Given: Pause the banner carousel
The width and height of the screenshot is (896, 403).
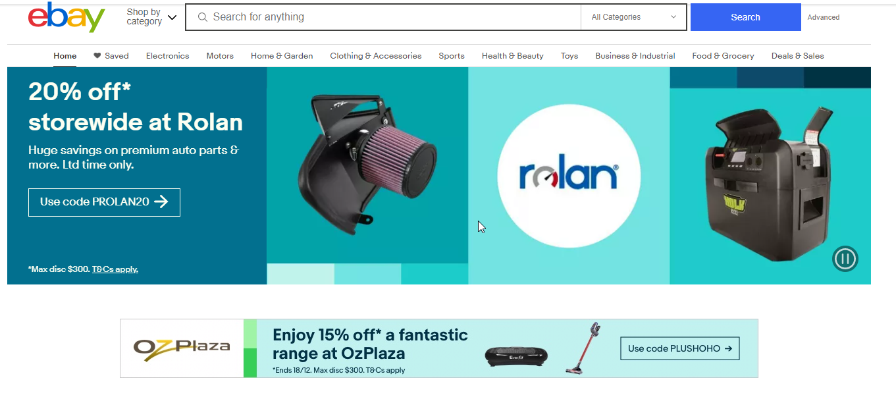Looking at the screenshot, I should pos(845,258).
